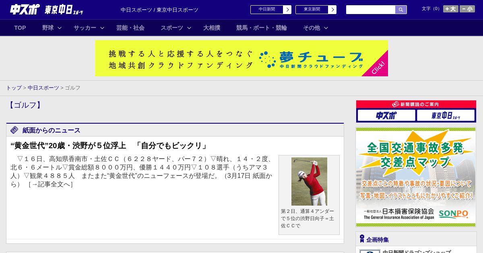Open the 野球 menu item
The image size is (483, 253).
(x=48, y=28)
